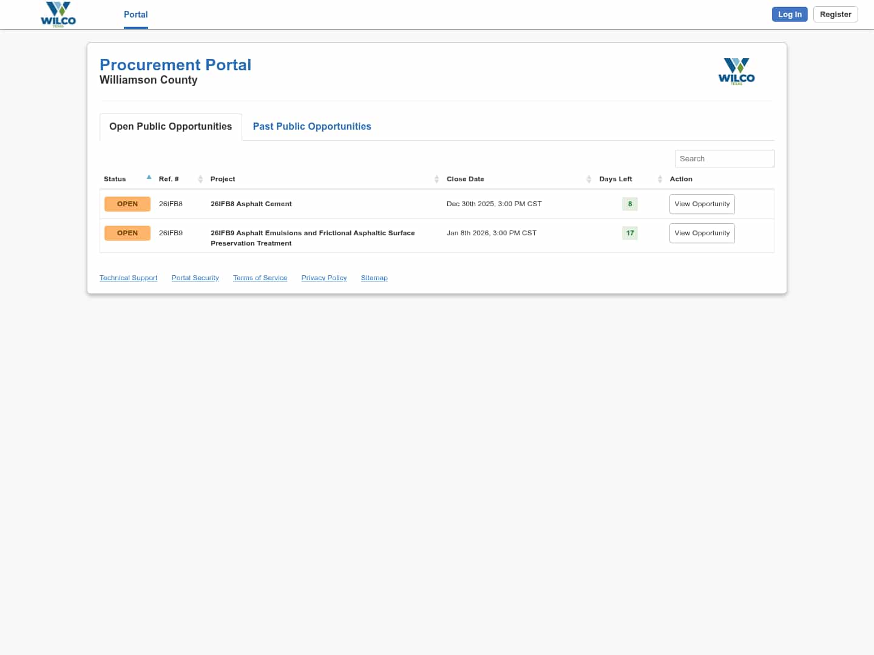Click the OPEN status badge for 26IFB8
874x655 pixels.
[x=127, y=204]
